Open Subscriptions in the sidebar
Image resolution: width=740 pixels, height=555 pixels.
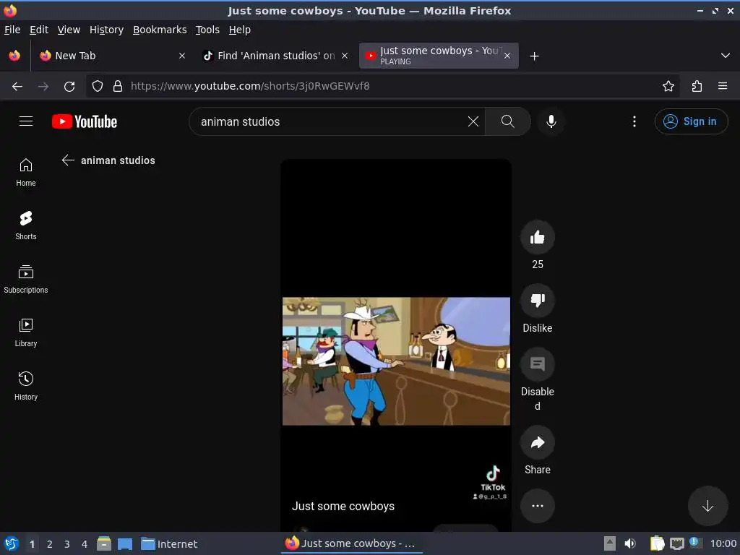tap(26, 279)
